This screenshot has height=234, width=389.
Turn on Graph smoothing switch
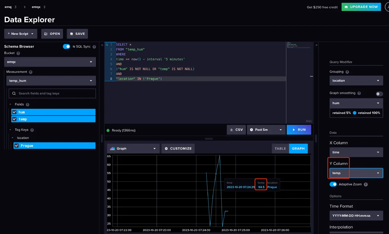[379, 94]
